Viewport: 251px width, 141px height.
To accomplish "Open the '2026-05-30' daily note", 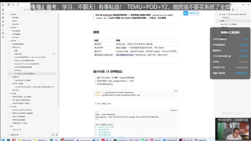I will pos(16,130).
